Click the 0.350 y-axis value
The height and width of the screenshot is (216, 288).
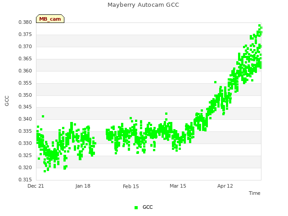(x=25, y=95)
